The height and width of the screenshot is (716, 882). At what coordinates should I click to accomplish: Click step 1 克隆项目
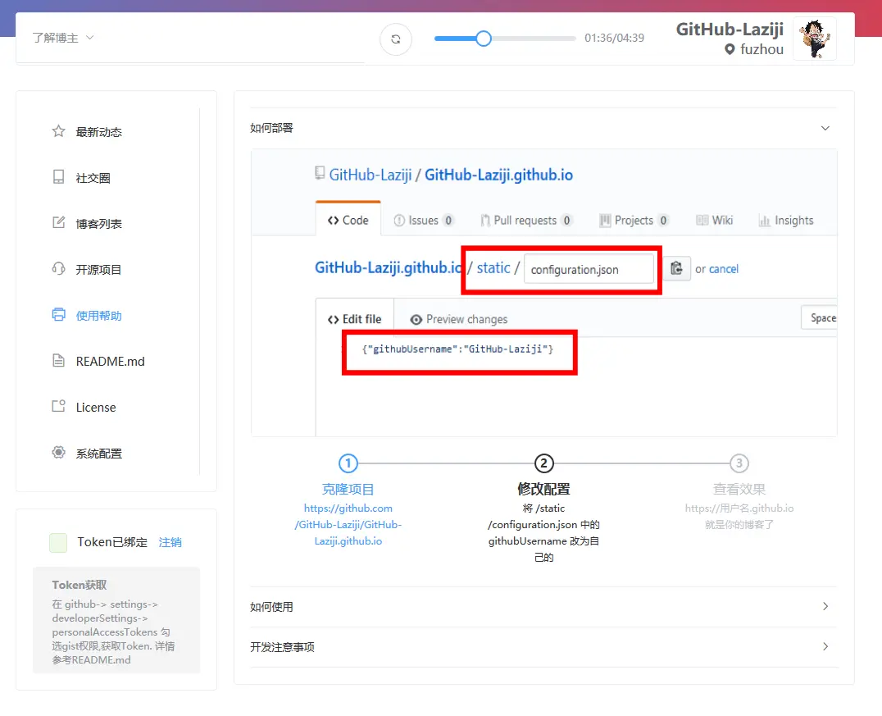click(x=348, y=489)
